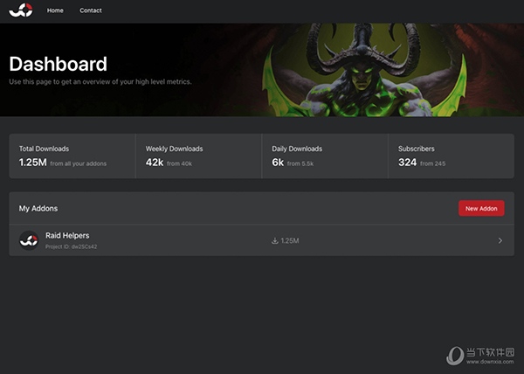Click the Dashboard page heading
Screen dimensions: 524x374
point(59,64)
